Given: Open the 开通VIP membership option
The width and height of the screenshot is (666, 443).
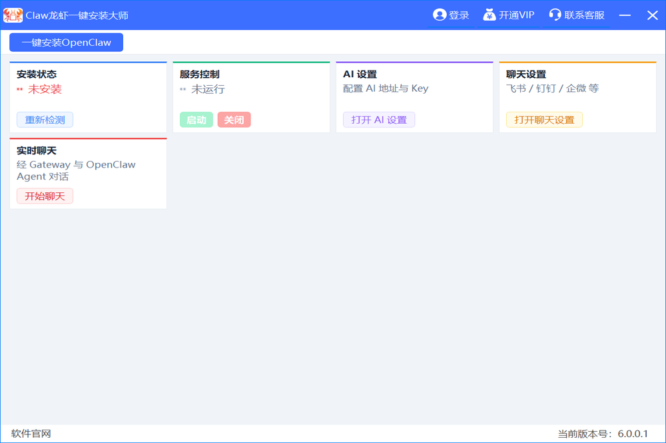Looking at the screenshot, I should [x=509, y=15].
